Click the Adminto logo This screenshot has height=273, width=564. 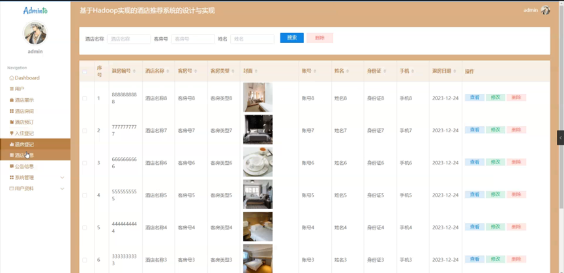click(35, 11)
